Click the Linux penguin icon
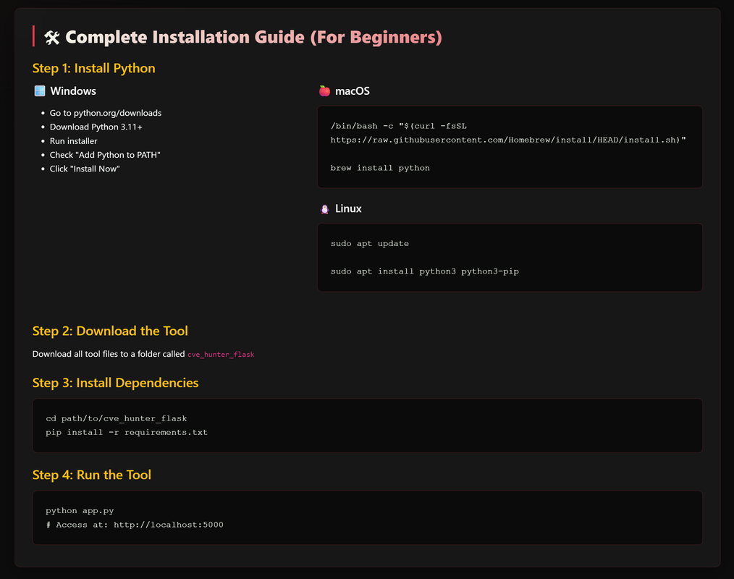The image size is (734, 579). [x=324, y=208]
